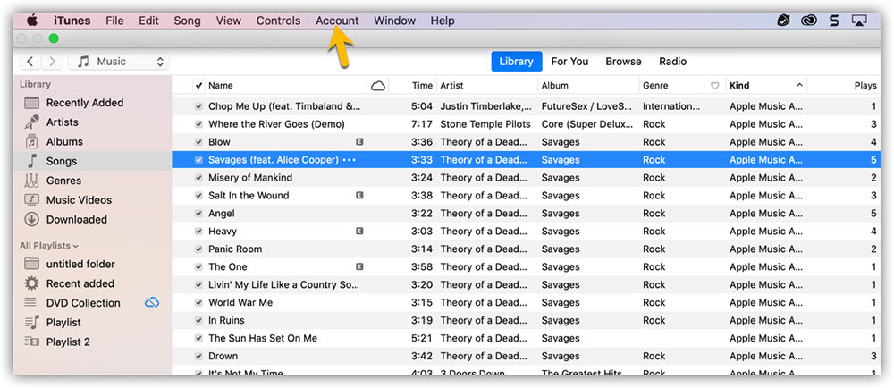Click the Creative Cloud menu bar icon
894x388 pixels.
click(810, 21)
